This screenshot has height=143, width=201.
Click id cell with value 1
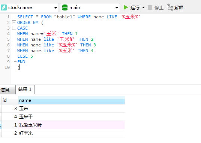point(10,125)
